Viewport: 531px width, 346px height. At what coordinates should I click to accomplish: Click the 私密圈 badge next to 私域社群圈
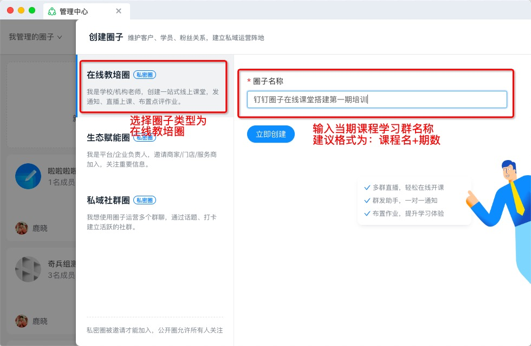(x=145, y=200)
